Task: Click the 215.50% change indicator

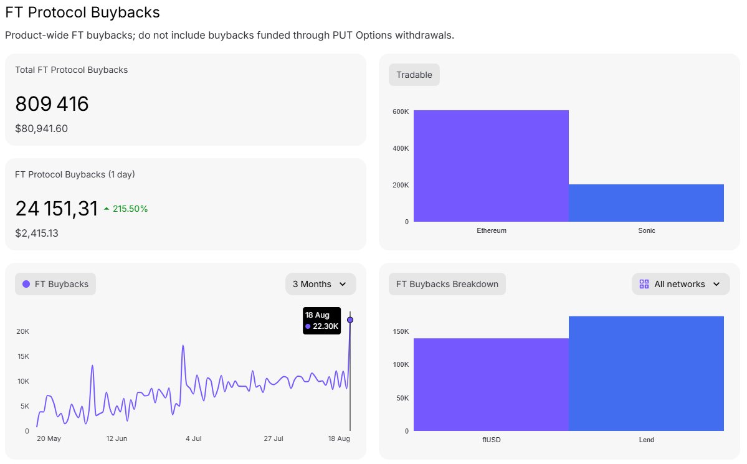Action: click(126, 209)
